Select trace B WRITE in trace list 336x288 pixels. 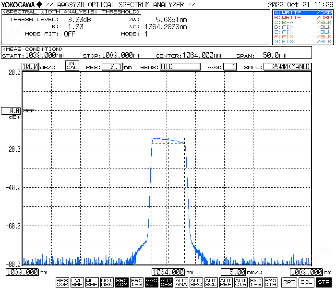tap(302, 17)
